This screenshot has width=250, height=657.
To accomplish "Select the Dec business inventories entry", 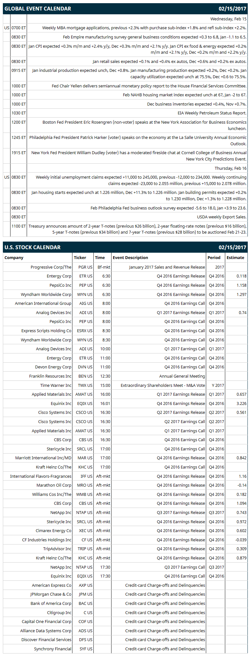I will coord(197,104).
